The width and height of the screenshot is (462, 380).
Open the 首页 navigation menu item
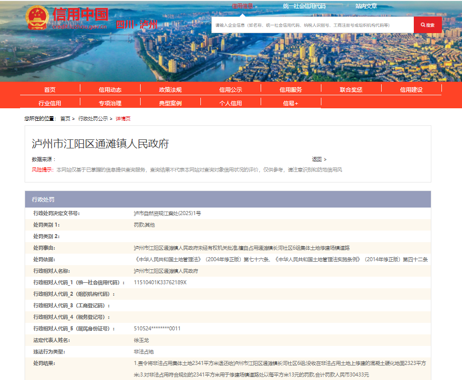point(50,90)
